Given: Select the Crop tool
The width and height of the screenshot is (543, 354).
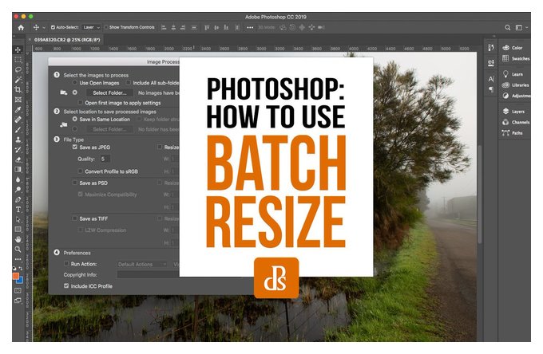Looking at the screenshot, I should 18,90.
